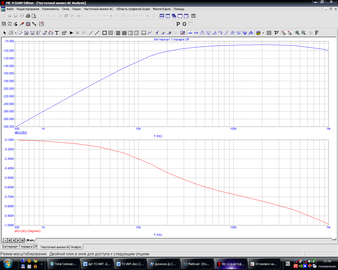The width and height of the screenshot is (338, 270).
Task: Open the Окна menu
Action: 65,9
